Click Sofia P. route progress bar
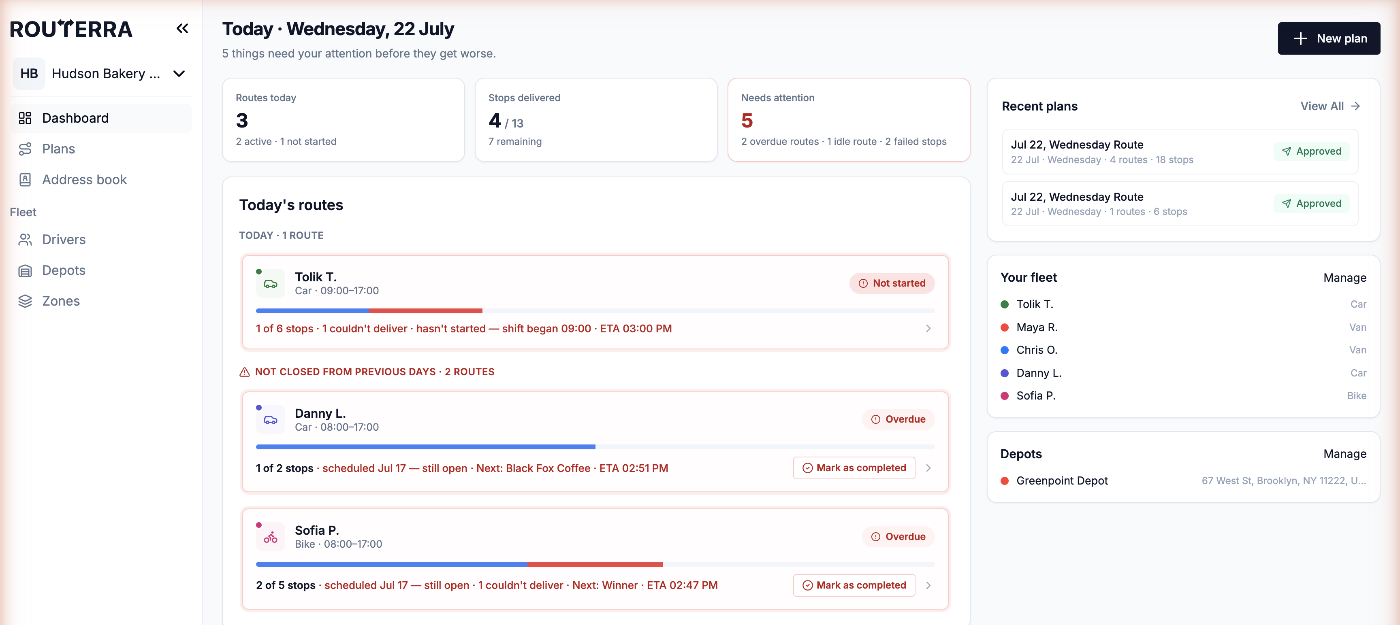Image resolution: width=1400 pixels, height=625 pixels. [595, 564]
